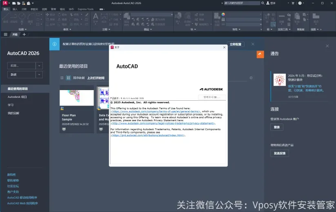336x212 pixels.
Task: Open the Express Tools ribbon tab
Action: 85,9
